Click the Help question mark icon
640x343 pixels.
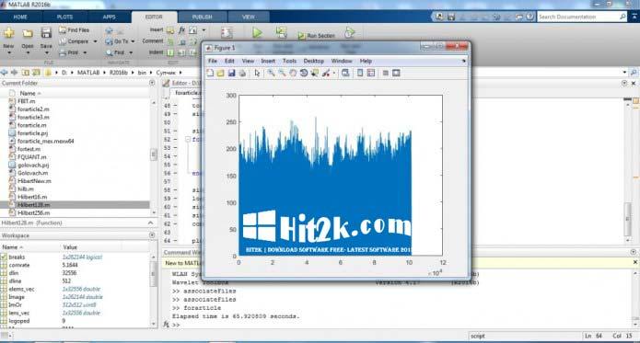tap(529, 17)
